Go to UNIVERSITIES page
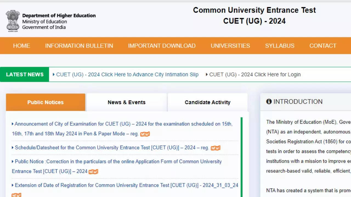The image size is (351, 197). [x=230, y=46]
